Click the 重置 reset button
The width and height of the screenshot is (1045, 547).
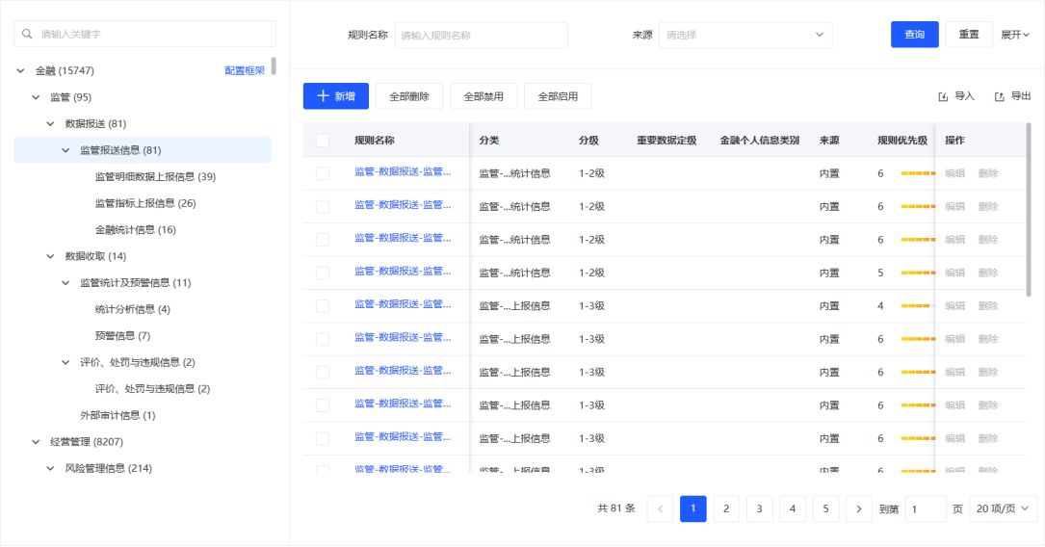pos(969,35)
